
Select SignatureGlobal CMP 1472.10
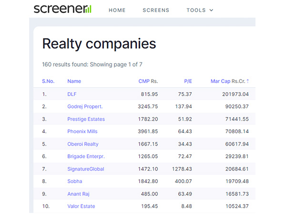[x=148, y=169]
